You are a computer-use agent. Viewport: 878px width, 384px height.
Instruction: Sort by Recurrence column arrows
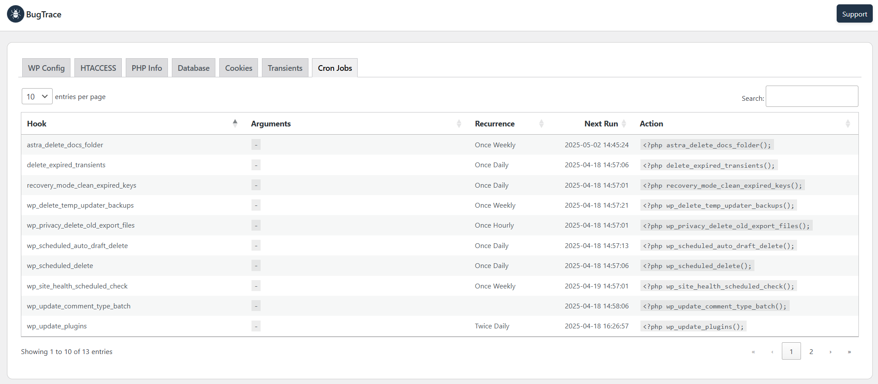(x=541, y=123)
